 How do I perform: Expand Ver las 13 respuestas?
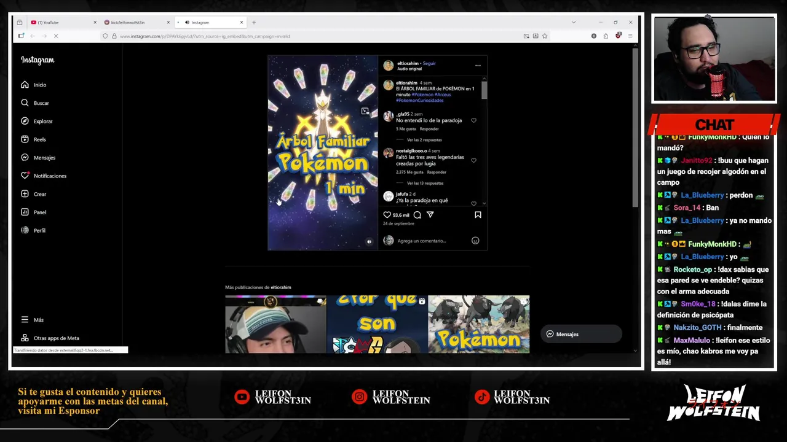(425, 183)
